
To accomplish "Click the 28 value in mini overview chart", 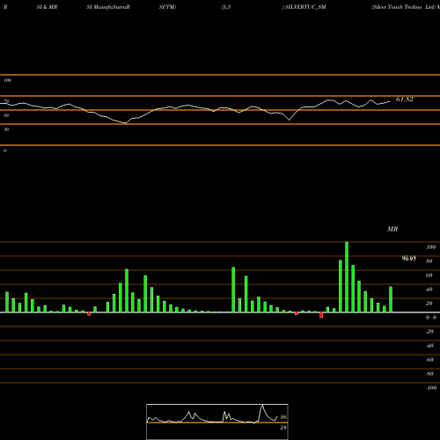I will (283, 428).
